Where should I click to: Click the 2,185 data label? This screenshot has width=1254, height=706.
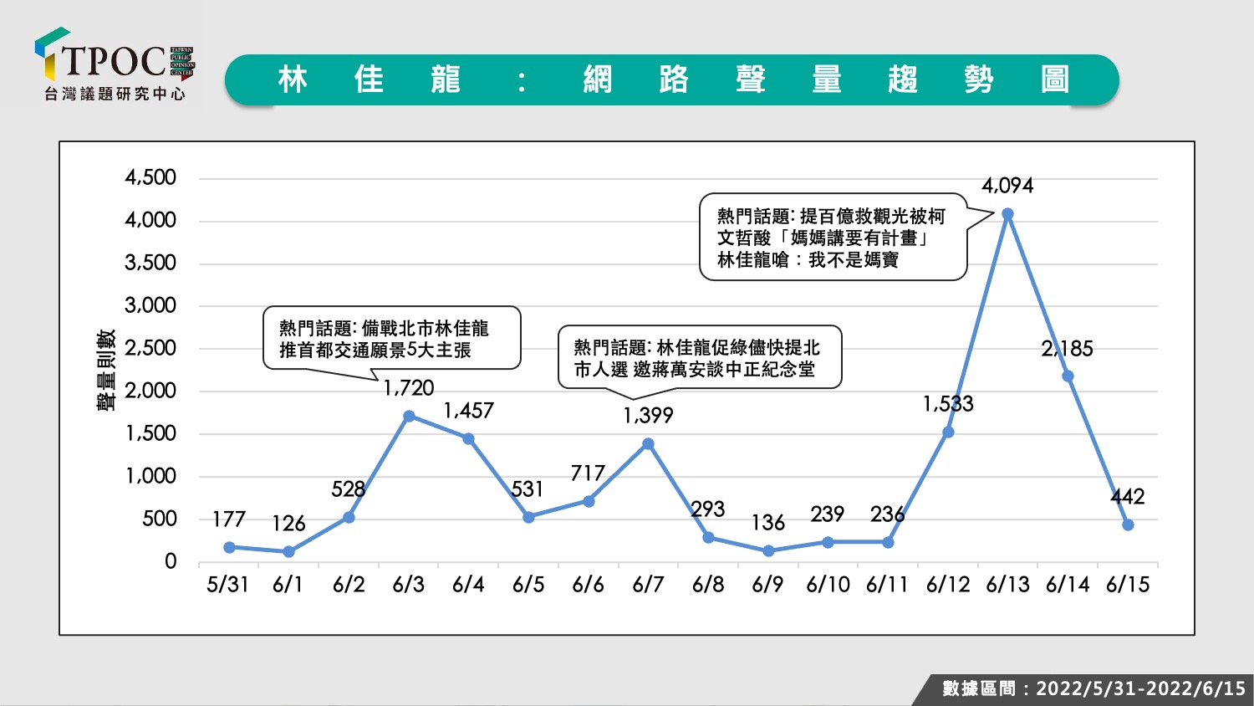coord(1068,349)
